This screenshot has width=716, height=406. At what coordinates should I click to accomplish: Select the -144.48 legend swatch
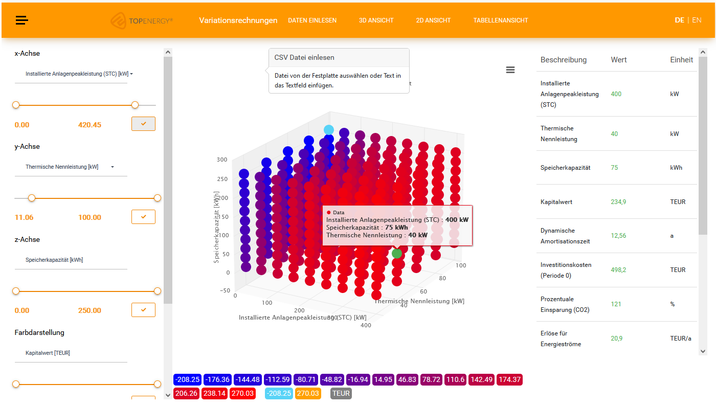click(248, 379)
